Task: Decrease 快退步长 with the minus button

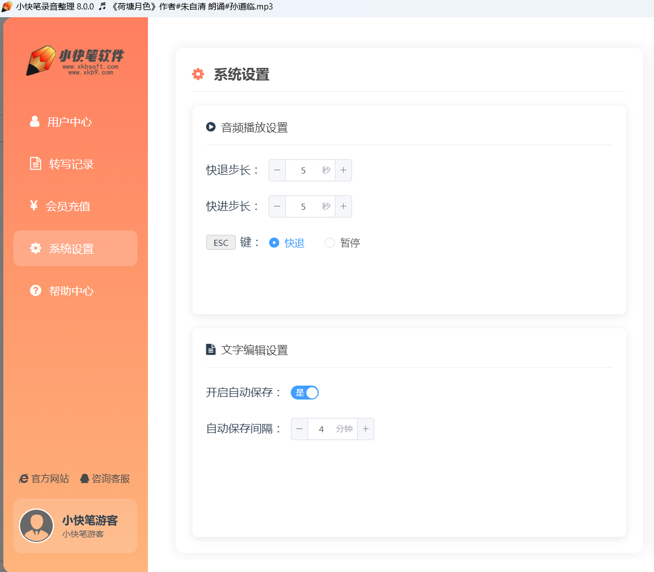Action: (277, 170)
